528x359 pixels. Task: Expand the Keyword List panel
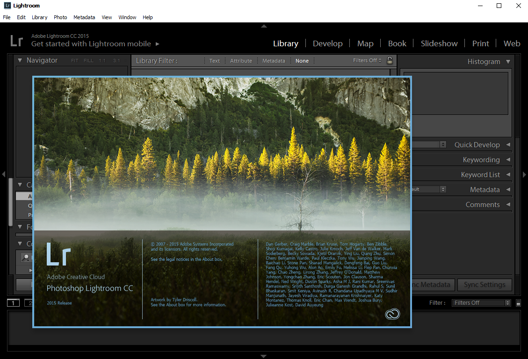tap(508, 175)
